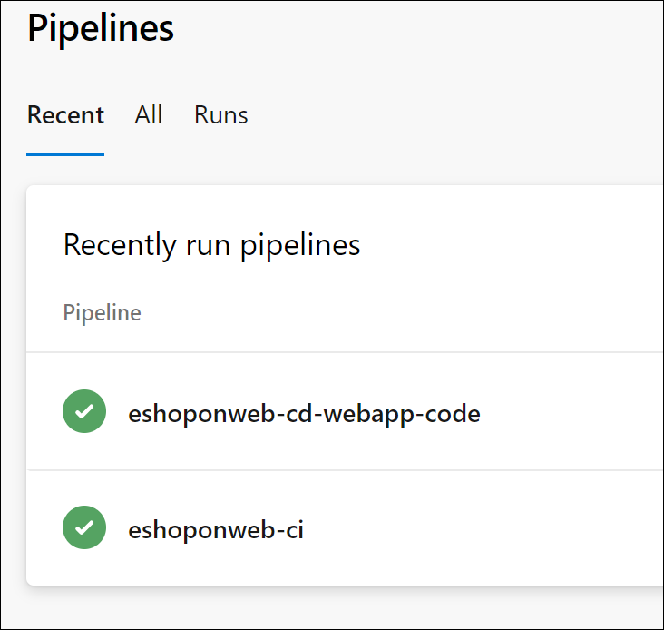The image size is (664, 630).
Task: Click the divider line between pipeline rows
Action: pyautogui.click(x=345, y=470)
